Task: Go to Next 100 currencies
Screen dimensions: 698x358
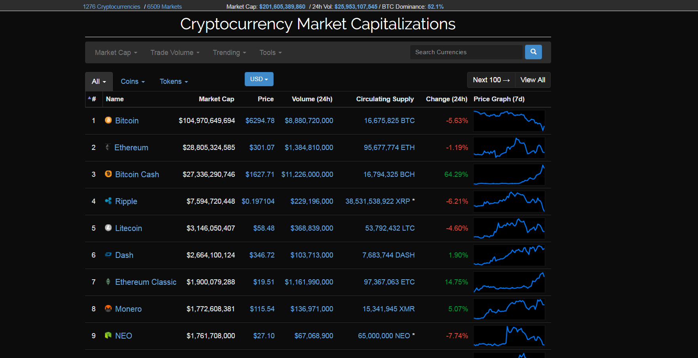Action: click(491, 80)
